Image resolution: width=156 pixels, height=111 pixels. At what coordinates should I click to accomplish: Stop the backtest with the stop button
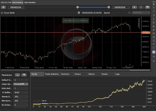[141, 7]
